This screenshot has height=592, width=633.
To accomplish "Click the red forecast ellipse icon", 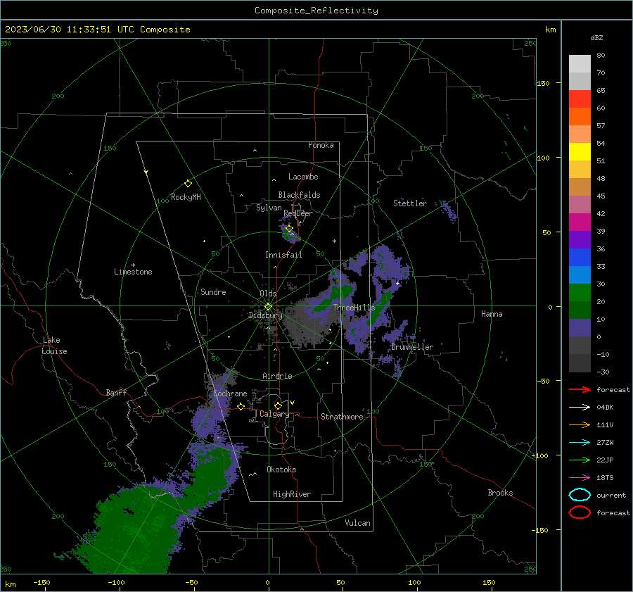I will [x=580, y=512].
